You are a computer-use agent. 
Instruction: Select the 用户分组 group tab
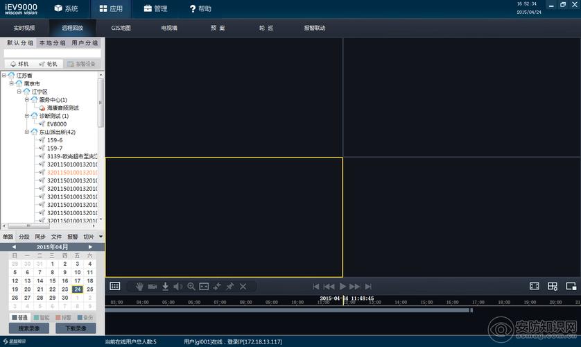[x=85, y=43]
